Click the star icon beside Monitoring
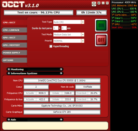 click(9, 69)
